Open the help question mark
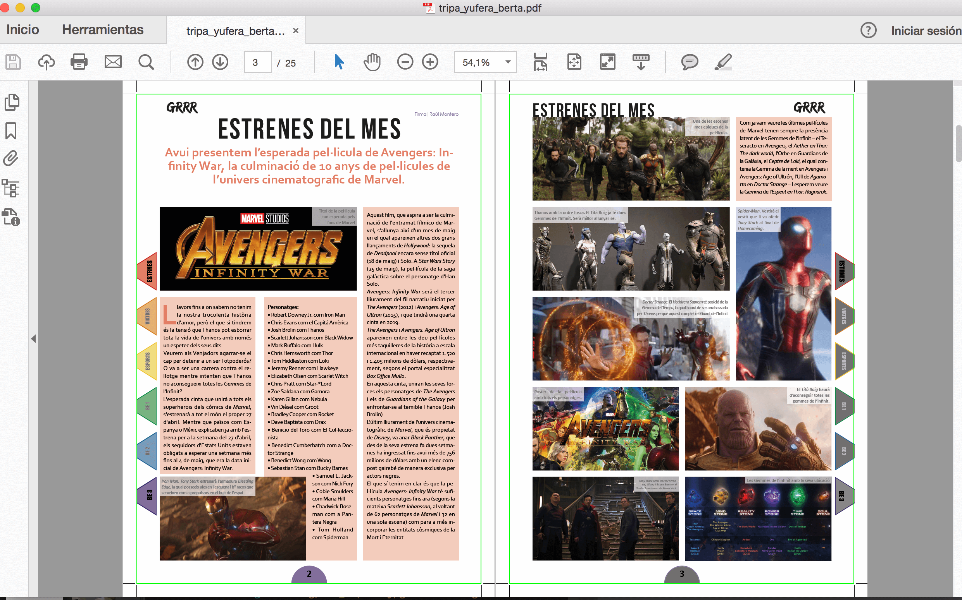The height and width of the screenshot is (600, 962). click(x=868, y=30)
